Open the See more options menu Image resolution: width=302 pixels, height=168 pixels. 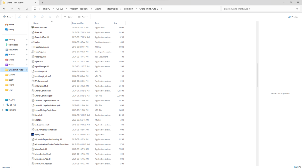point(94,17)
